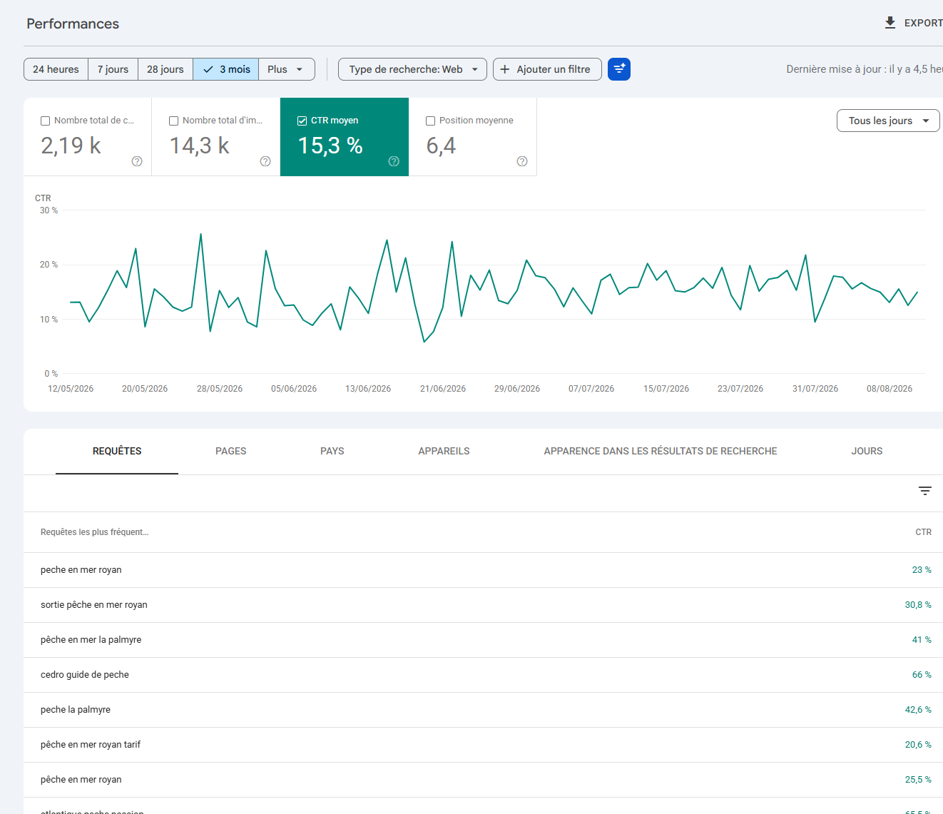Click the table filter rows icon

pyautogui.click(x=925, y=491)
